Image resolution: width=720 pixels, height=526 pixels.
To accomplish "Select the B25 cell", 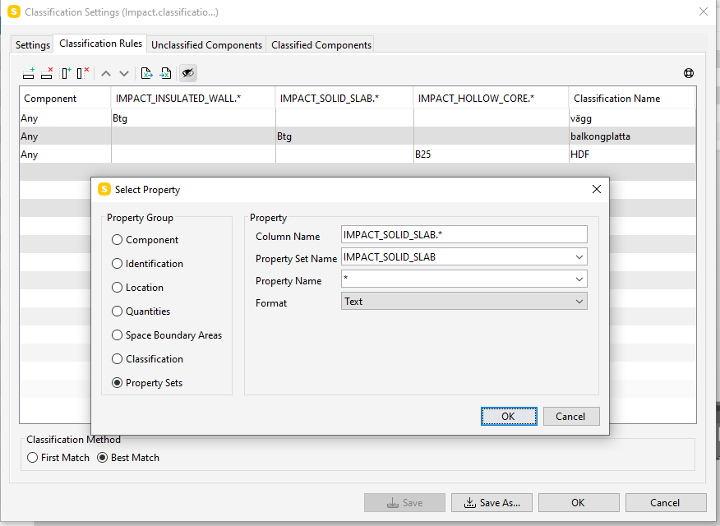I will 491,155.
